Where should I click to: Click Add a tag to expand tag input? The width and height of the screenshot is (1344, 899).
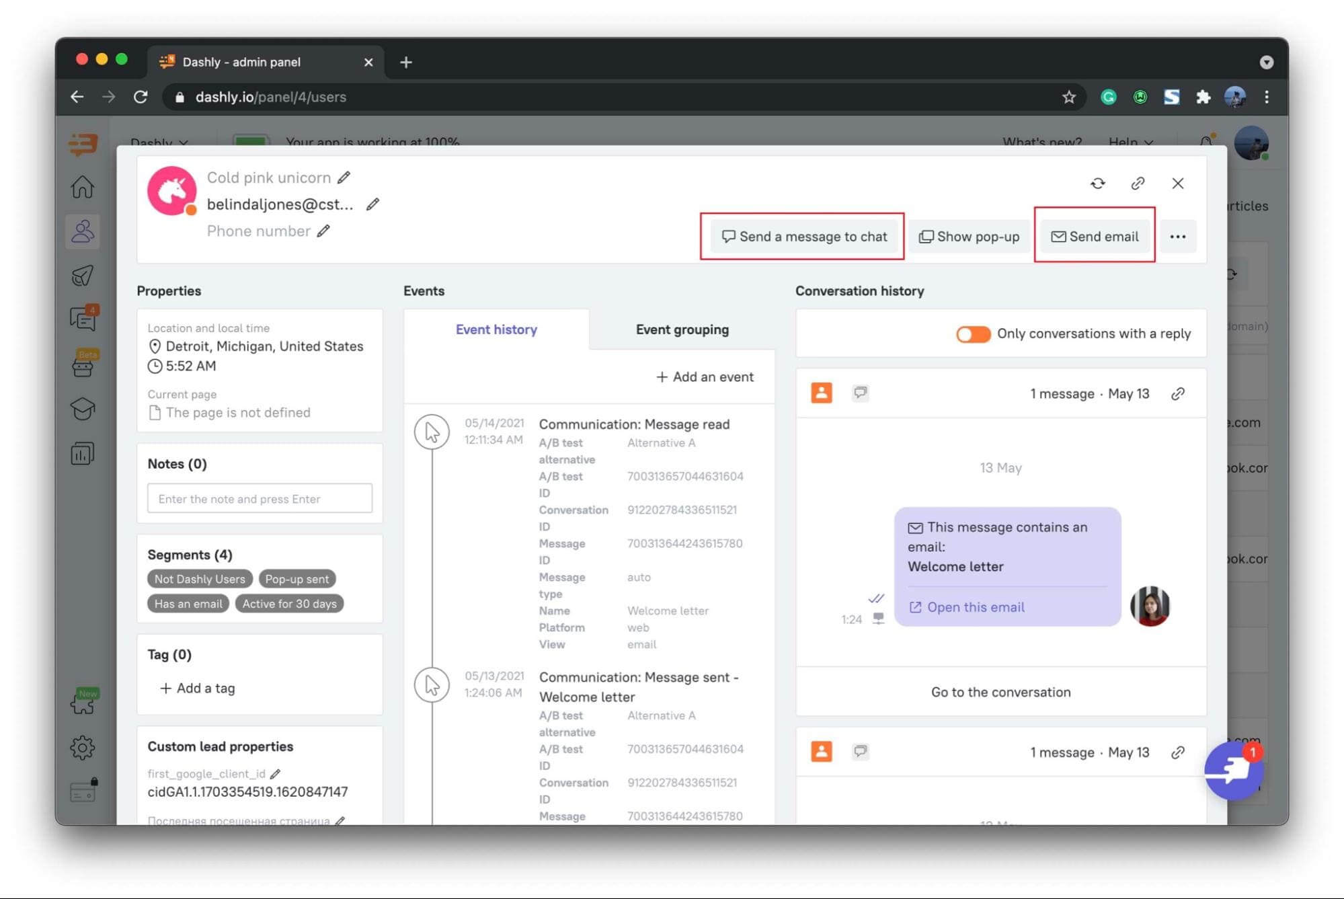(196, 689)
